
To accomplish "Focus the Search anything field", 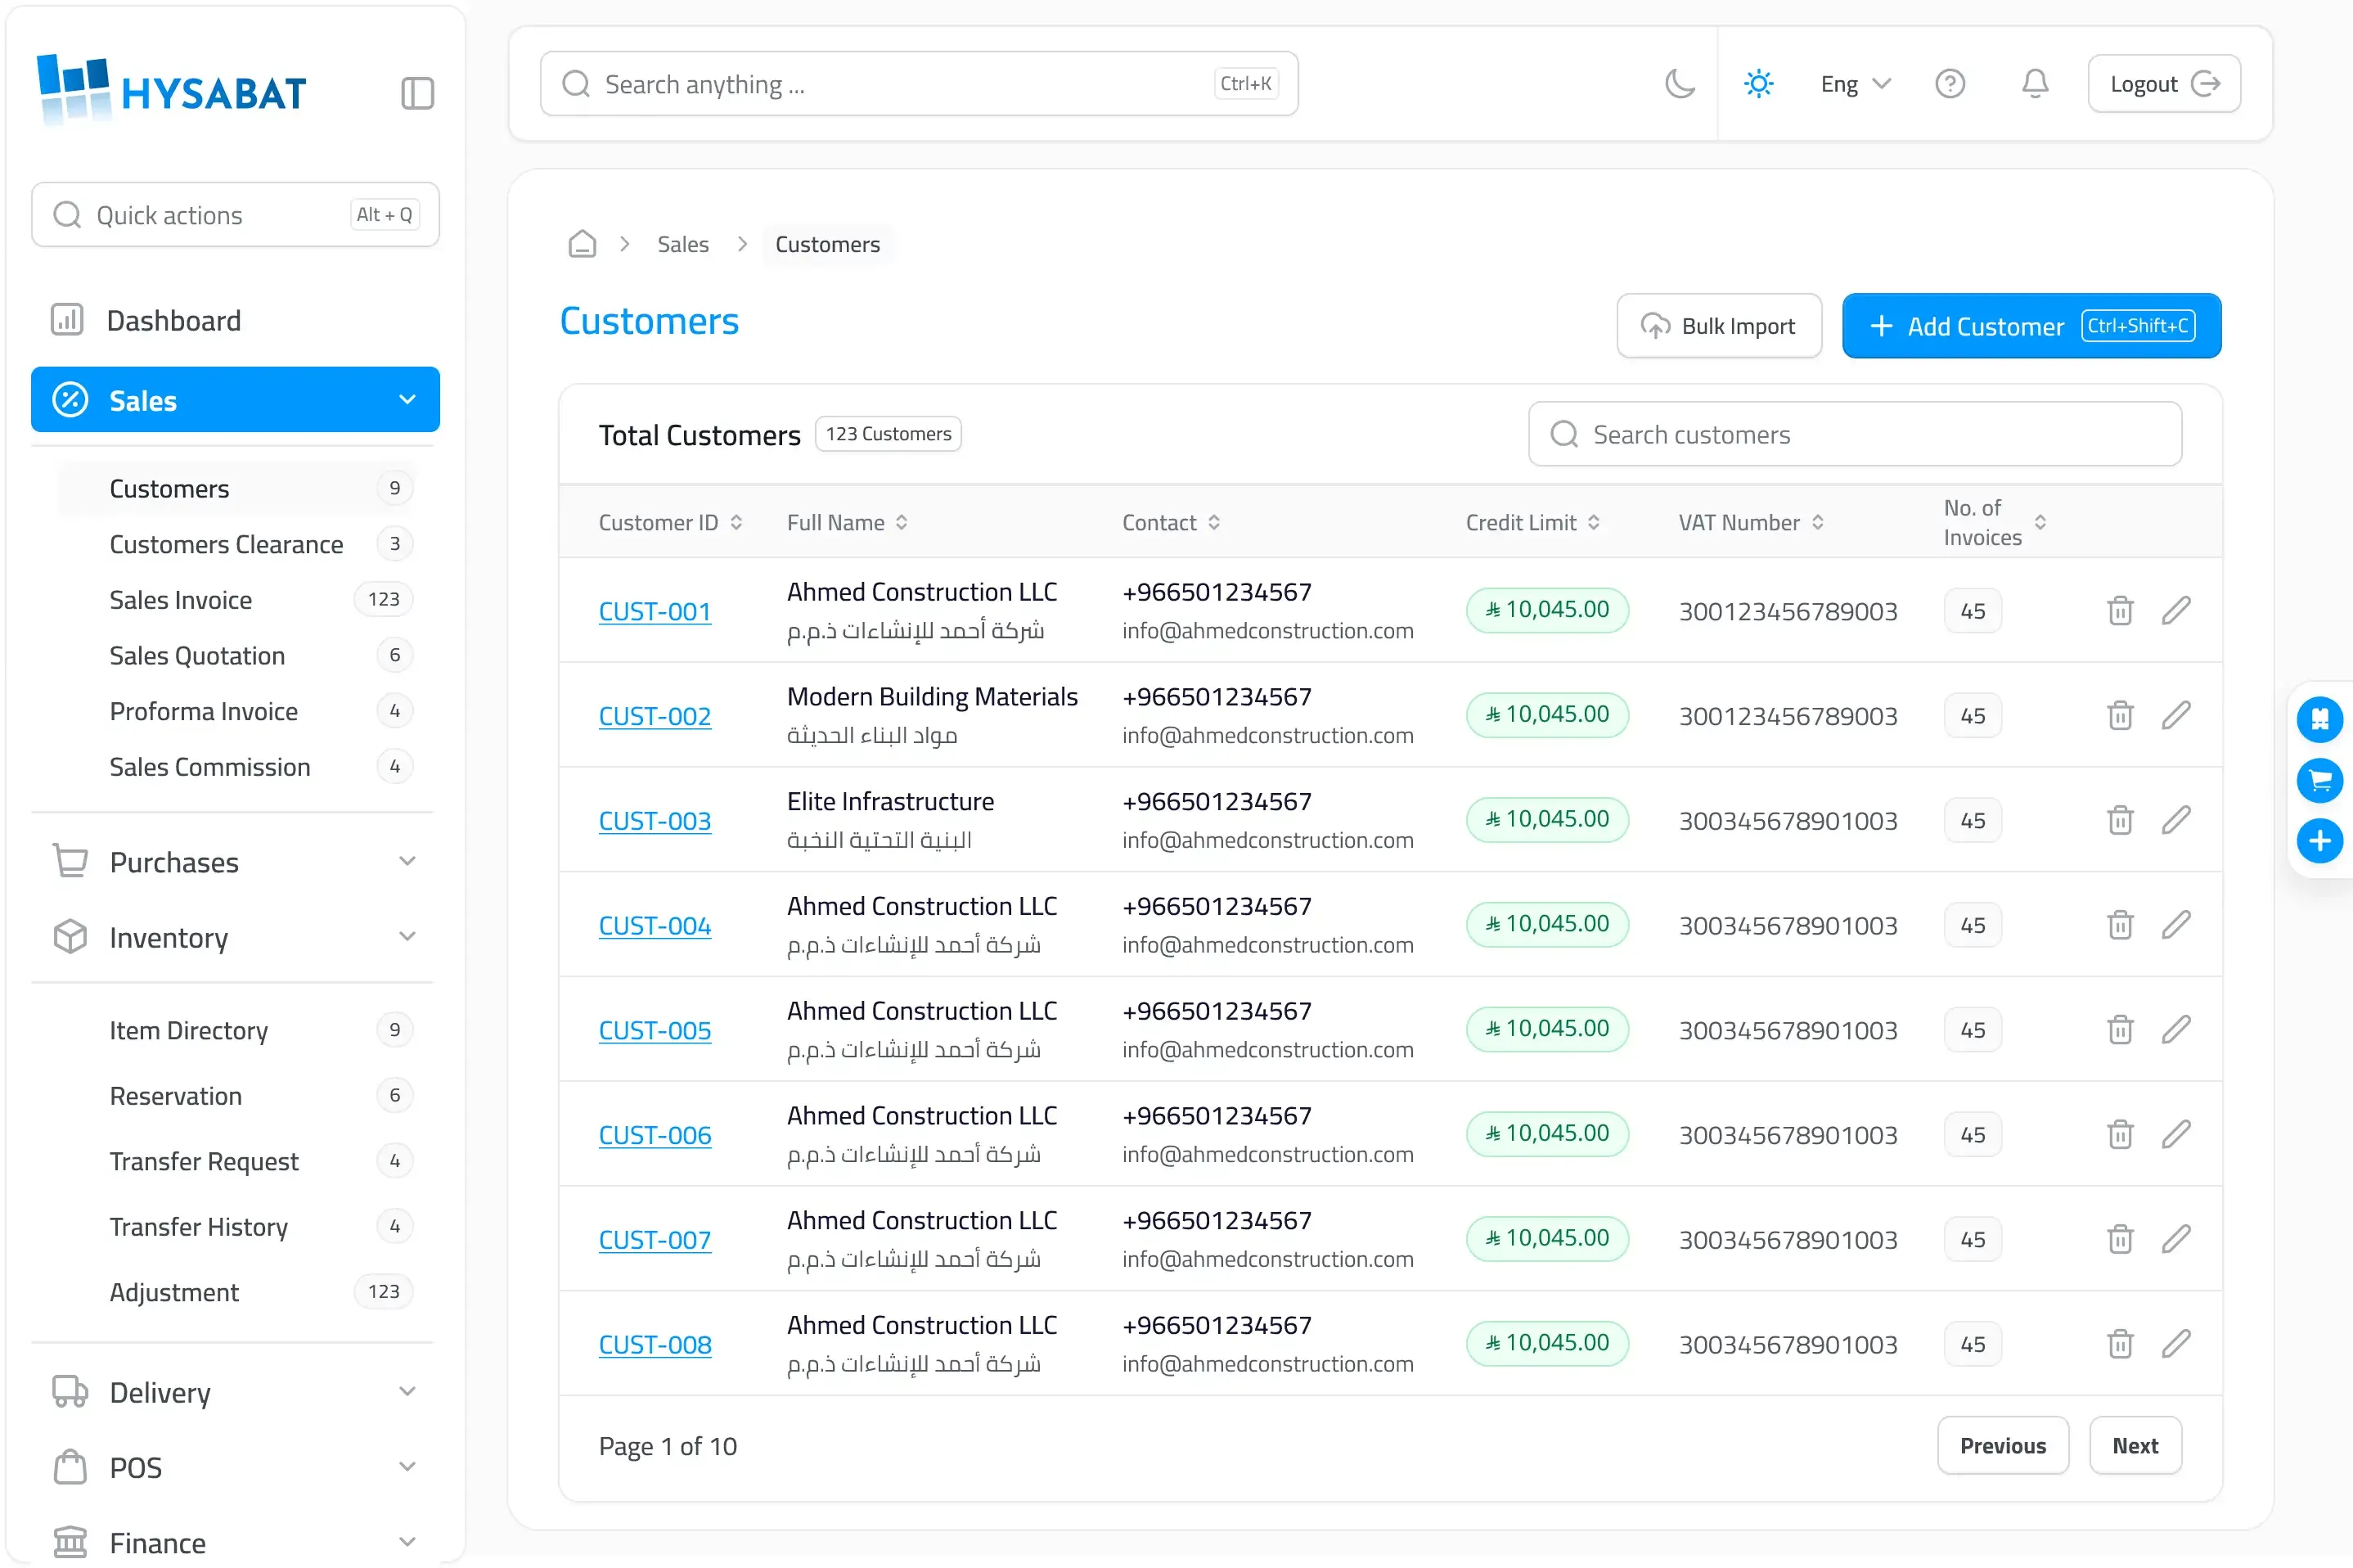I will [x=919, y=84].
